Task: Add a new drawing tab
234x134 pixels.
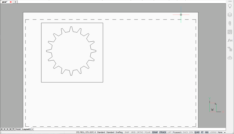Action: click(16, 2)
